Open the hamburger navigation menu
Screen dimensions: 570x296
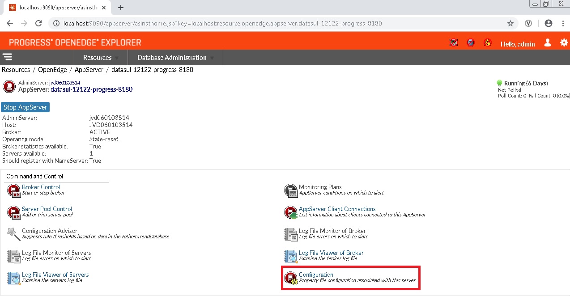click(7, 57)
